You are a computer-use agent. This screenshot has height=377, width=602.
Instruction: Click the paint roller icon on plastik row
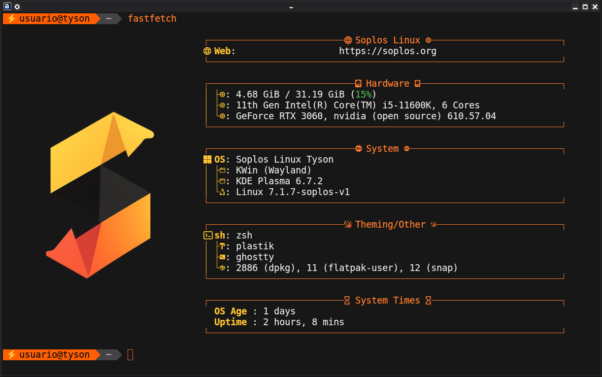(222, 246)
